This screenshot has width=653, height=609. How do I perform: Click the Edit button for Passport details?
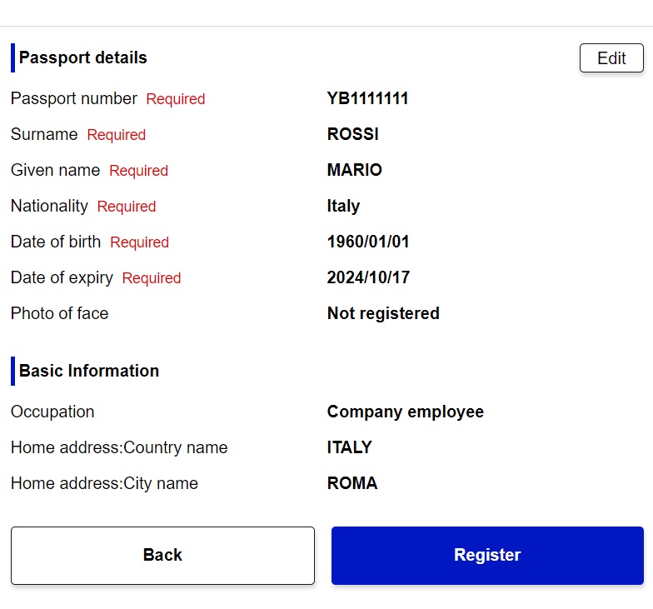[611, 58]
